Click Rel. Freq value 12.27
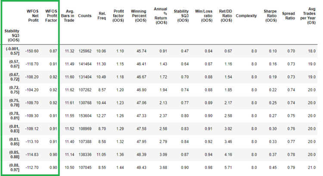The image size is (323, 176). (x=101, y=116)
